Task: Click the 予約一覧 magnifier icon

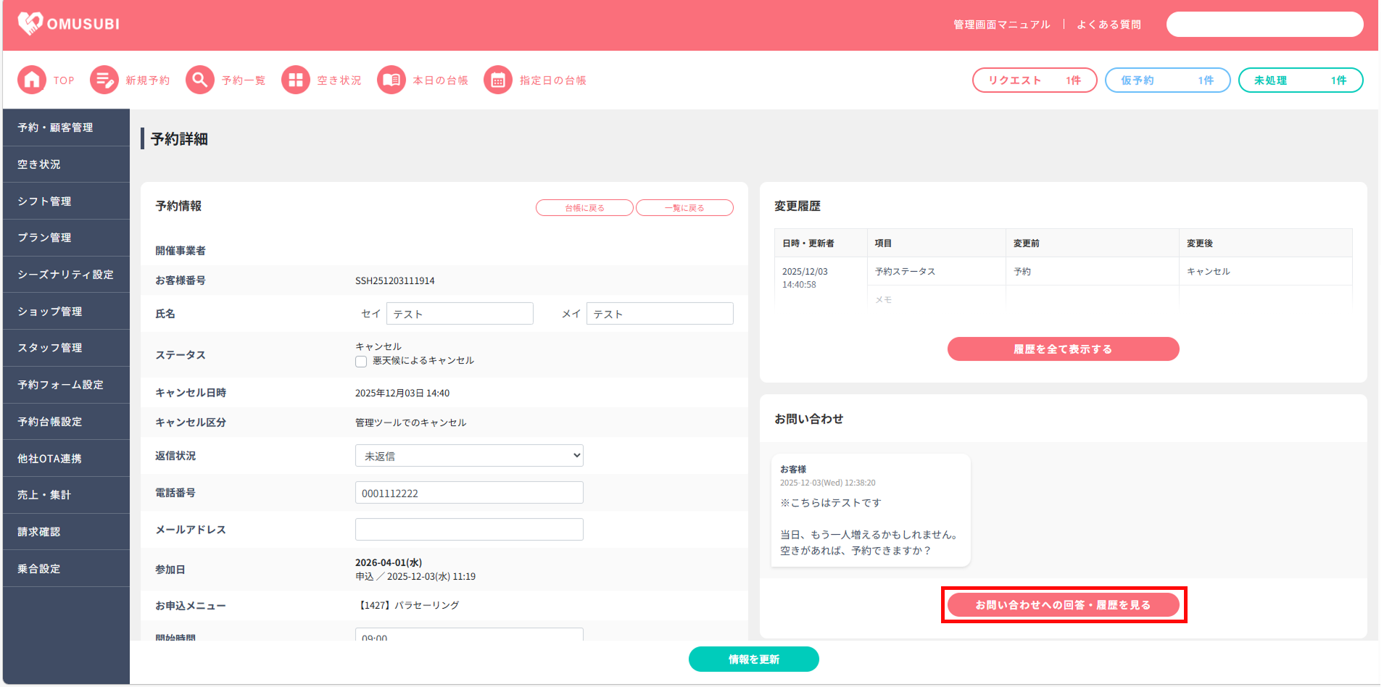Action: [x=200, y=80]
